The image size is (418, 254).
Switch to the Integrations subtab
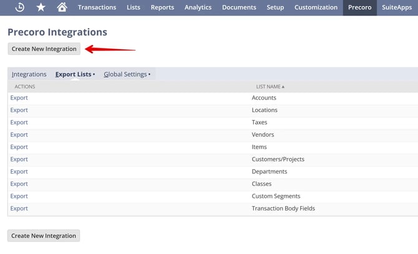pyautogui.click(x=29, y=74)
